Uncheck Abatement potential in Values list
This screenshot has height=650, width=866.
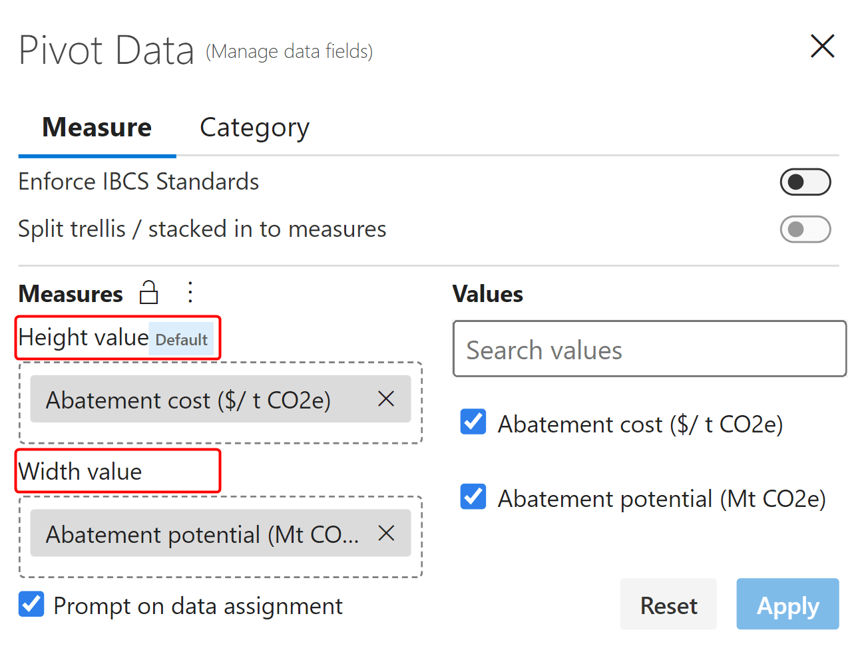pos(473,496)
